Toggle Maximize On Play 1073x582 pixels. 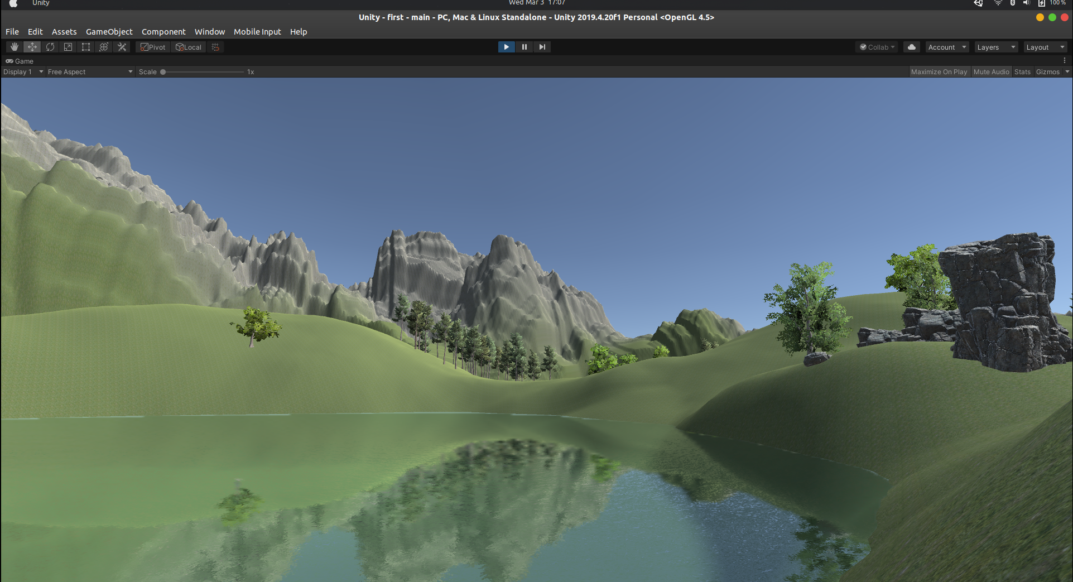(x=939, y=71)
